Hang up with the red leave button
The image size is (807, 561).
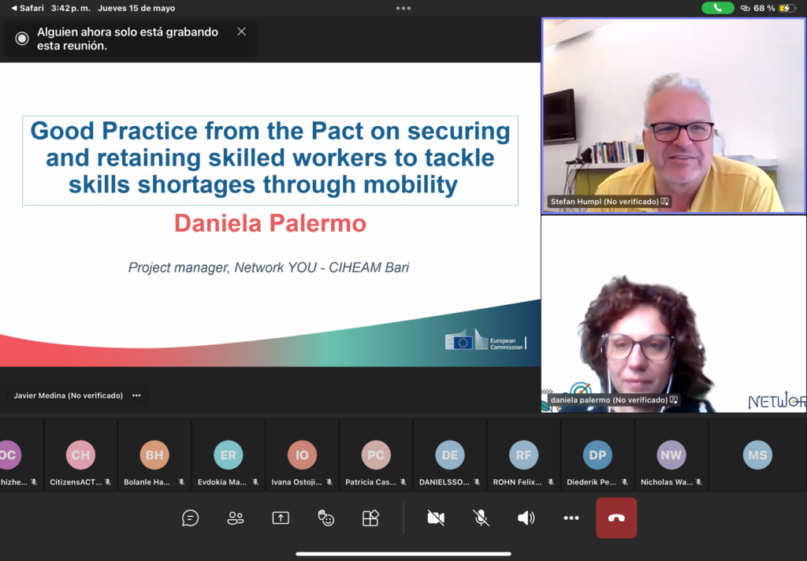(616, 518)
